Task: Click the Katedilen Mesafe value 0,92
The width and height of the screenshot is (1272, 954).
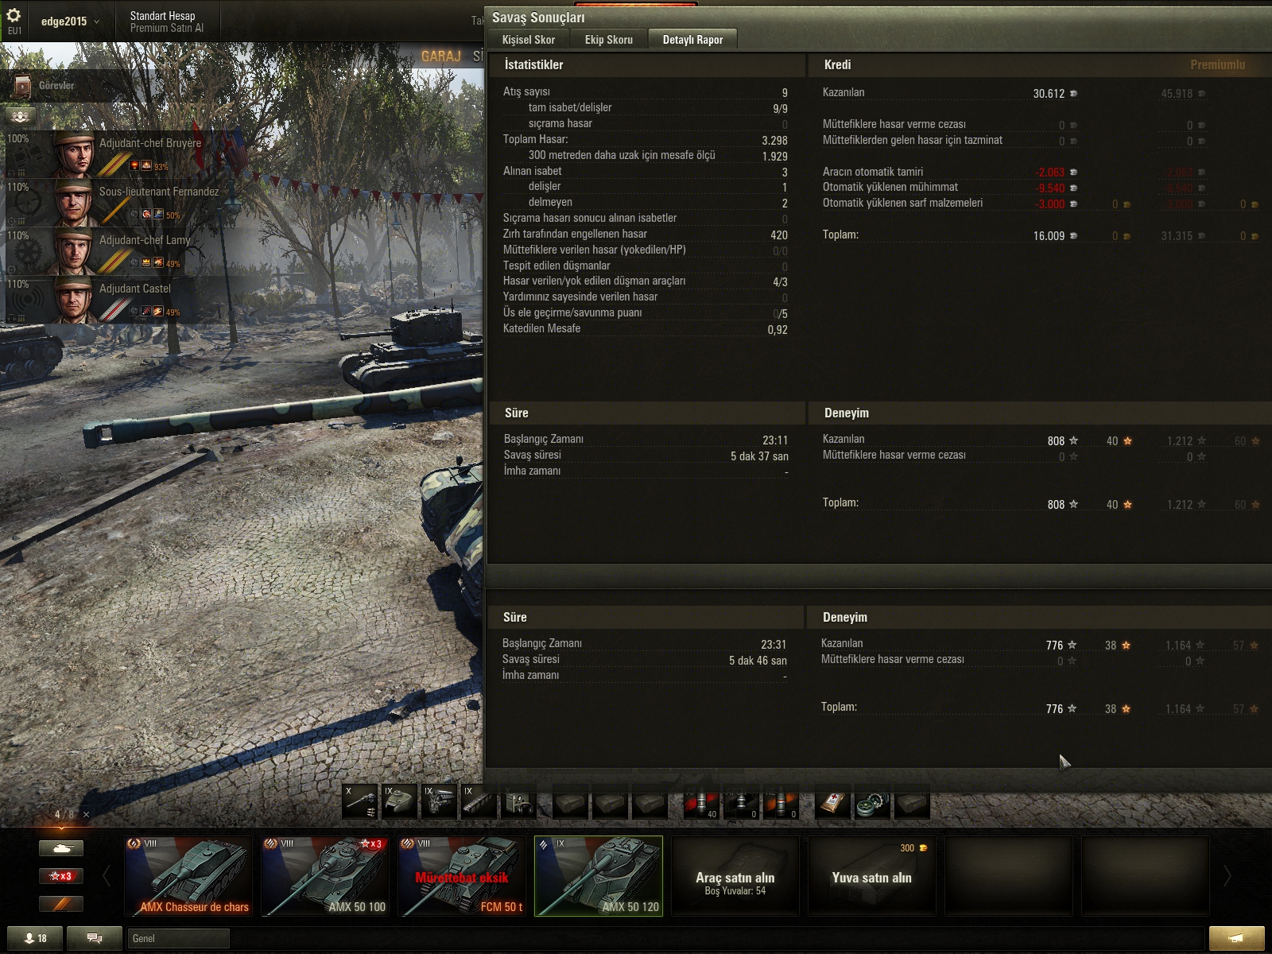Action: pos(778,329)
